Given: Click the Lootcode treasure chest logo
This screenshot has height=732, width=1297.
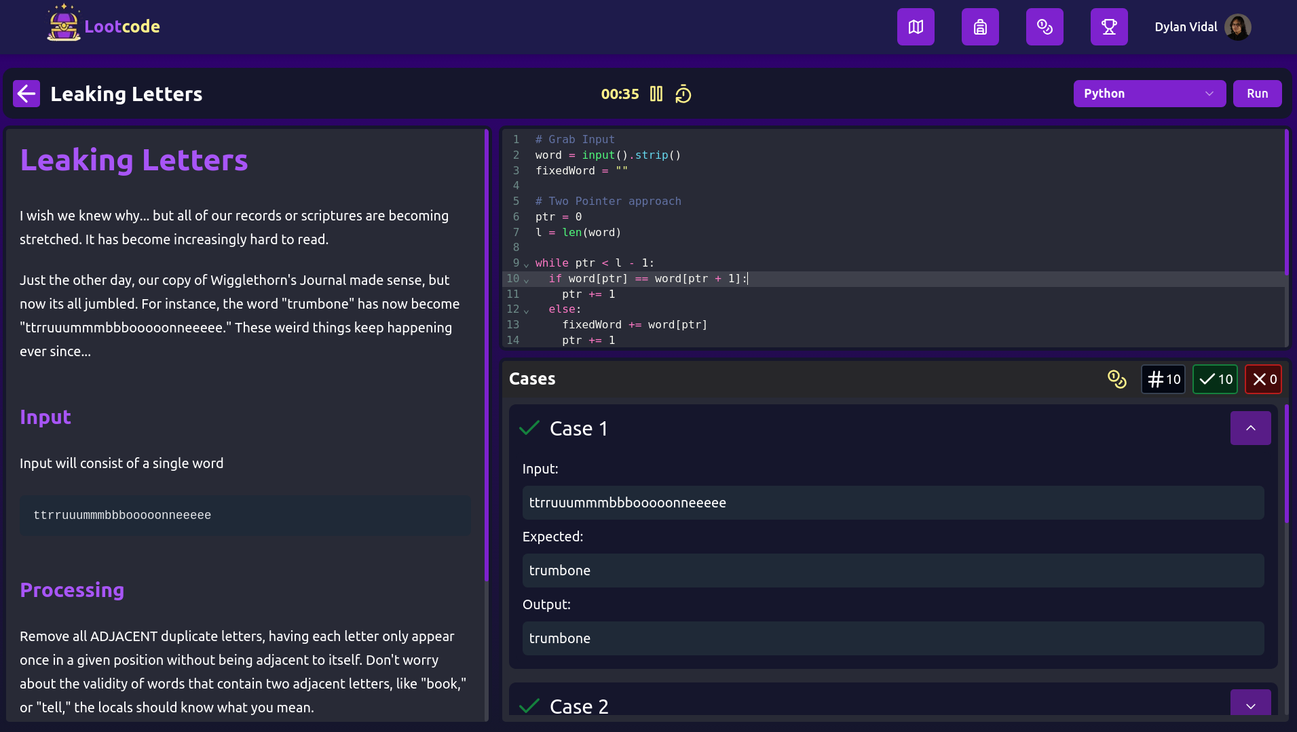Looking at the screenshot, I should (64, 24).
